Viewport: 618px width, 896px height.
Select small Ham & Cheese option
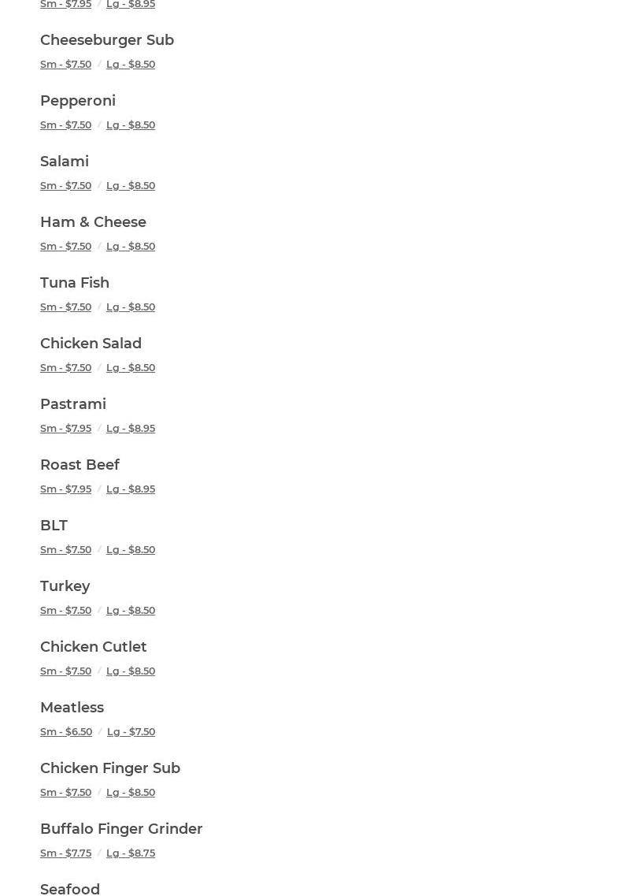pyautogui.click(x=66, y=247)
